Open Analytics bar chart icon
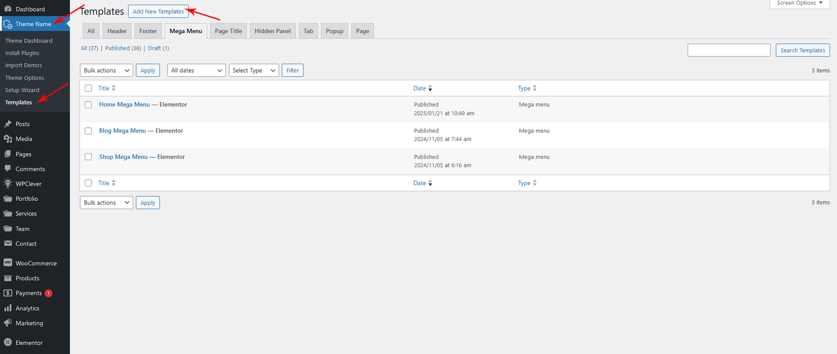837x354 pixels. click(8, 308)
